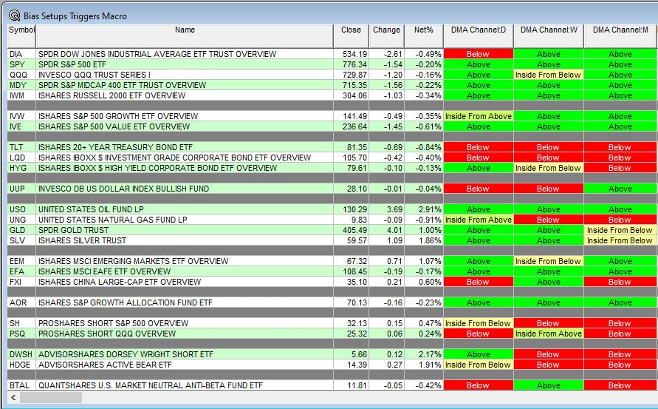Viewport: 658px width, 409px height.
Task: Click the 2.91% net value for USO
Action: 424,209
